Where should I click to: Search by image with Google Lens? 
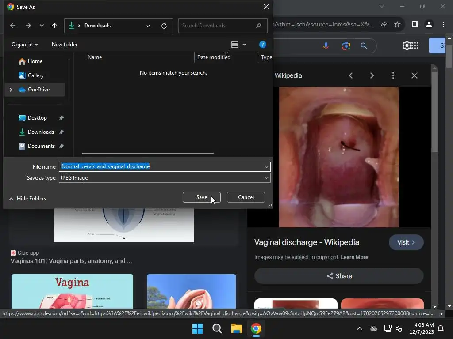click(x=346, y=45)
